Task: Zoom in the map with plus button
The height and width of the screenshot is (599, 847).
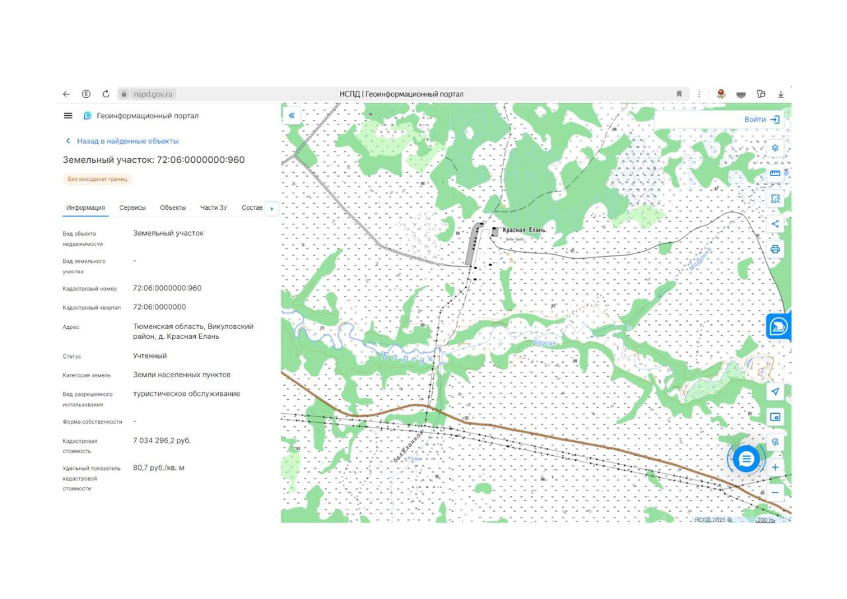Action: [x=776, y=467]
